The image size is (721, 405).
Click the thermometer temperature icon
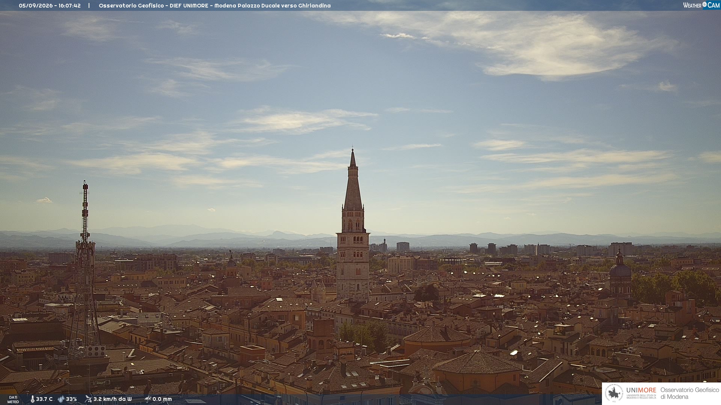pyautogui.click(x=32, y=399)
